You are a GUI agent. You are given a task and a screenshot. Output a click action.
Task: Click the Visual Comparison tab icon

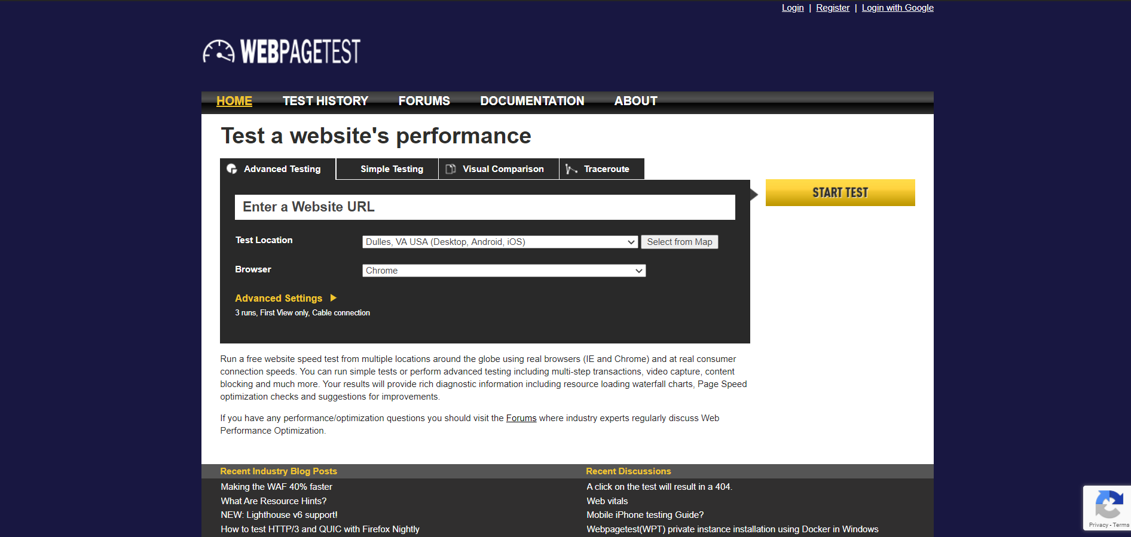pos(451,169)
